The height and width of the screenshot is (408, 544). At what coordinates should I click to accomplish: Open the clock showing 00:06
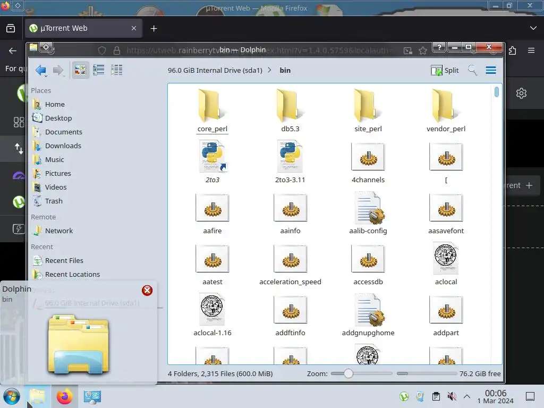pyautogui.click(x=496, y=396)
